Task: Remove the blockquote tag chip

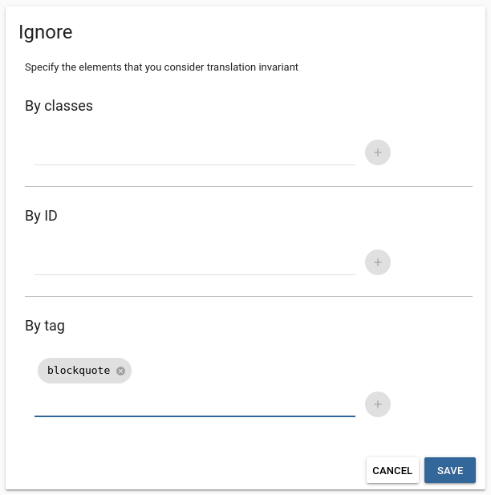Action: pyautogui.click(x=120, y=371)
